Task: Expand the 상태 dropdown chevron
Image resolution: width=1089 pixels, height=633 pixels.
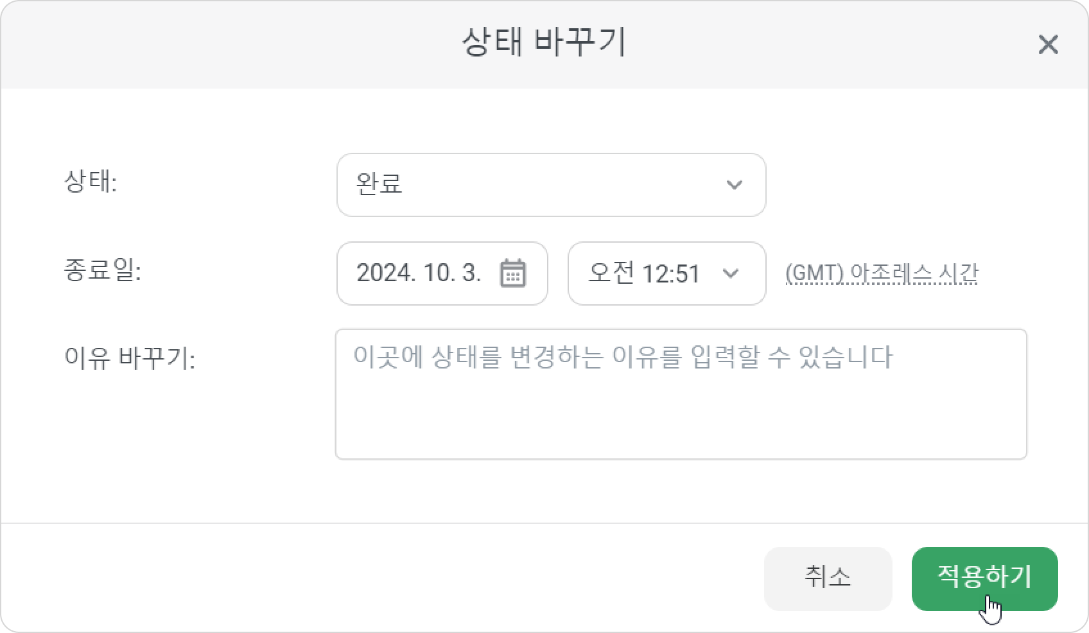Action: click(x=734, y=185)
